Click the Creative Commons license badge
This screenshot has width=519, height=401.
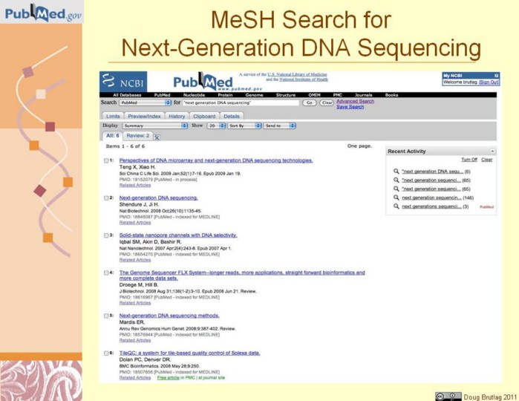coord(448,395)
